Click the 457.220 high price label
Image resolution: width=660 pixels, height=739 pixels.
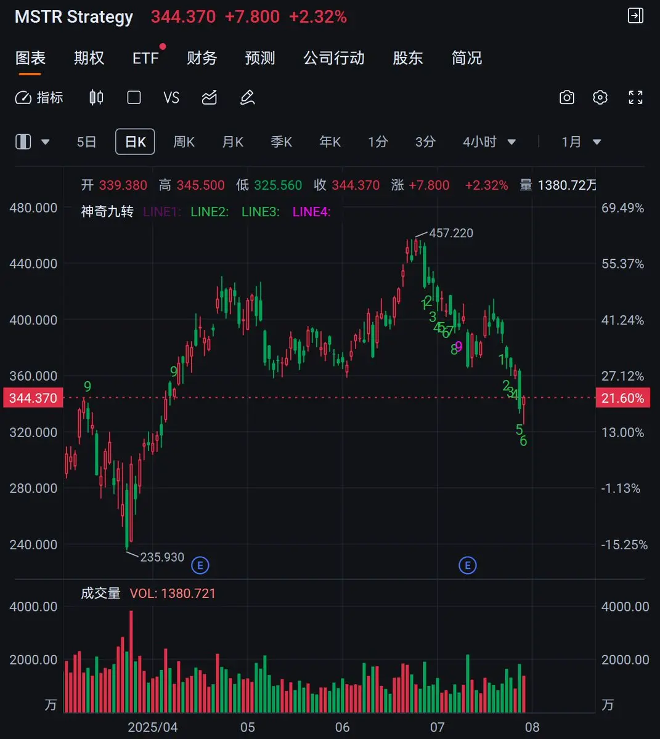tap(451, 233)
